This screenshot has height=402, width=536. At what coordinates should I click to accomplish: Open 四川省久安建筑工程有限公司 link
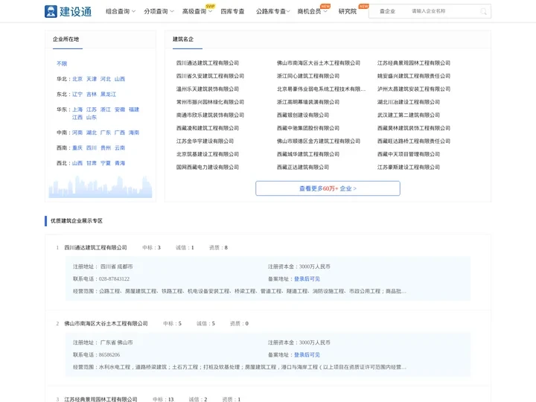pos(210,76)
